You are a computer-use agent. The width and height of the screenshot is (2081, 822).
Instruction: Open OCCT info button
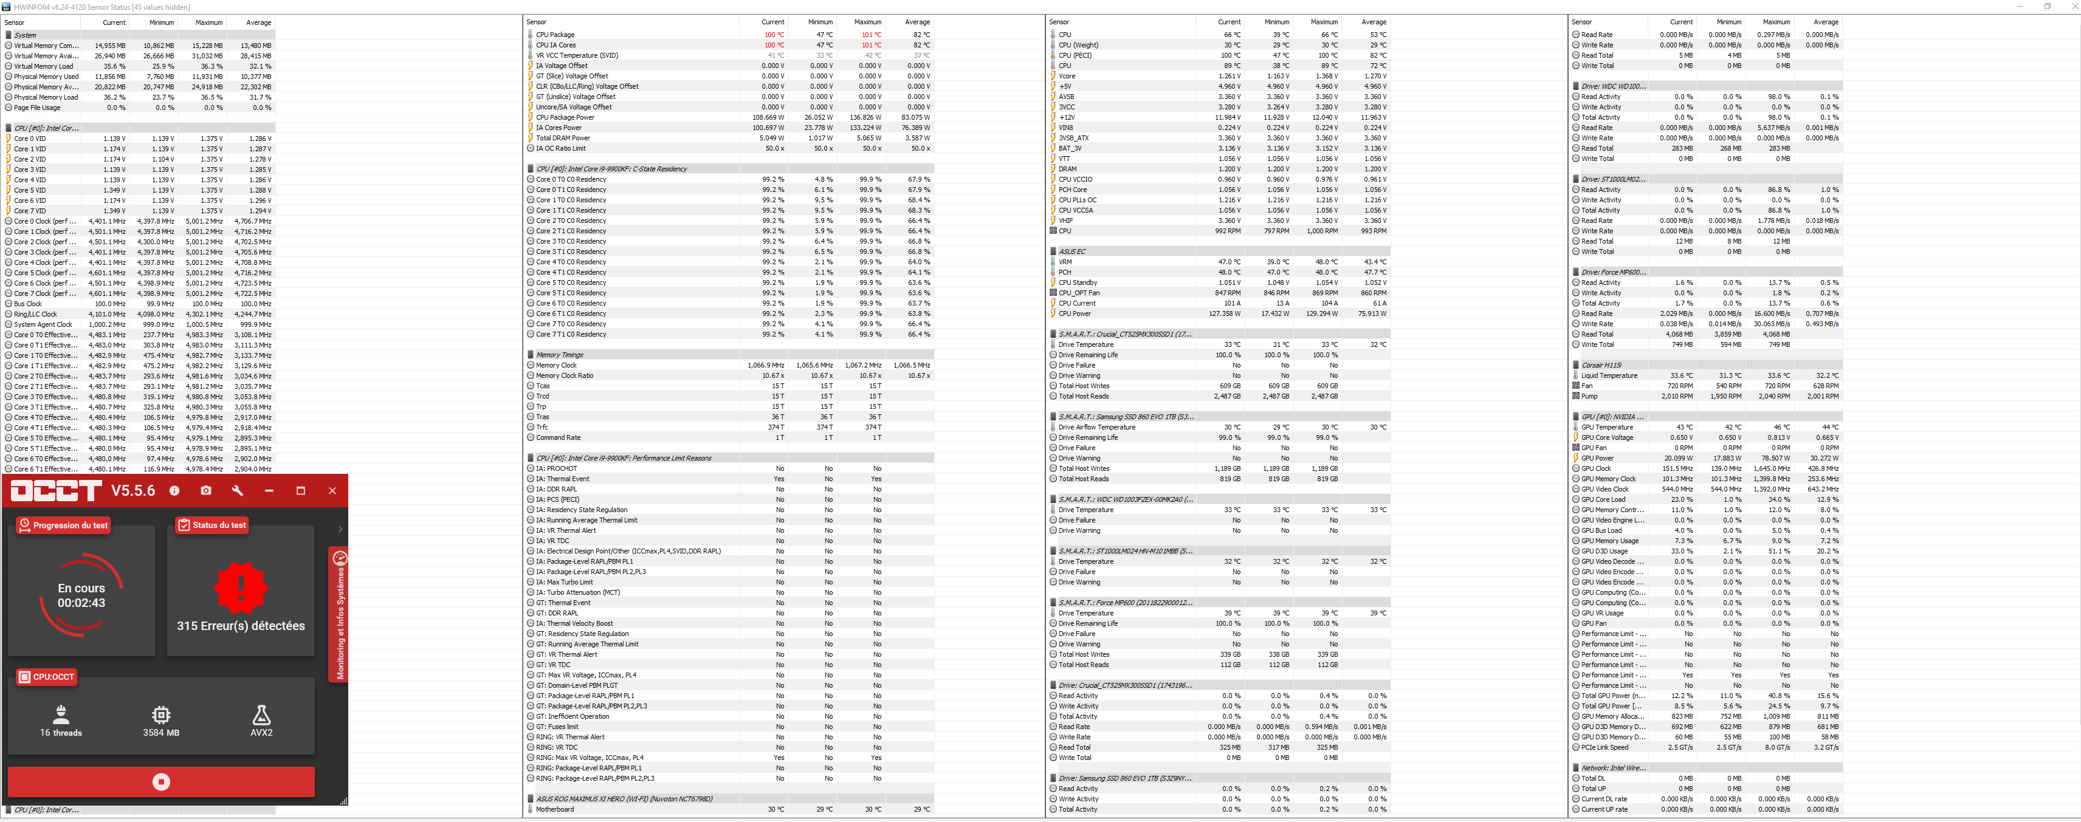(x=174, y=490)
